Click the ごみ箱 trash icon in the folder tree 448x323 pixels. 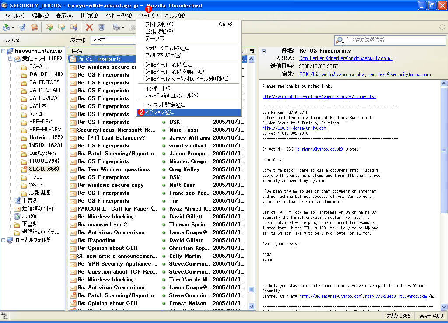pos(17,216)
